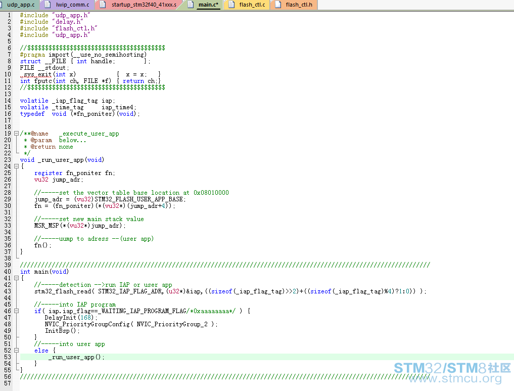Collapse the else block at line 52
Viewport: 514px width, 391px height.
point(16,351)
